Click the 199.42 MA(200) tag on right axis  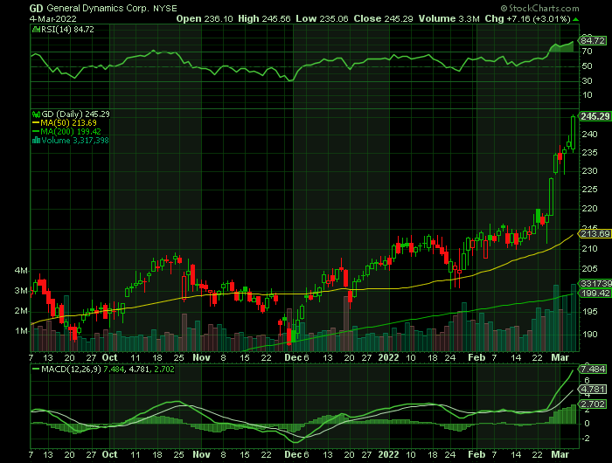click(x=595, y=294)
